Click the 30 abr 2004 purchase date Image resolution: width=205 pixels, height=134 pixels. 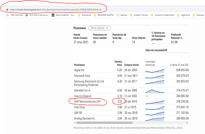[x=131, y=70]
